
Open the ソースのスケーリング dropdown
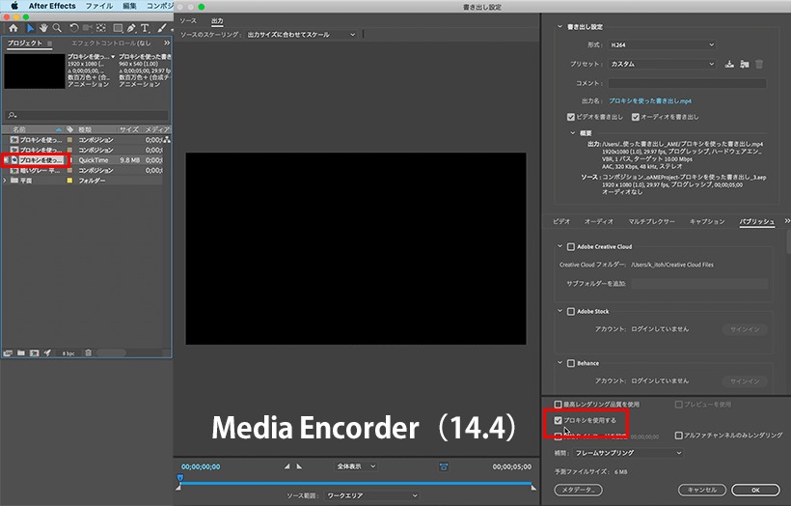[301, 35]
